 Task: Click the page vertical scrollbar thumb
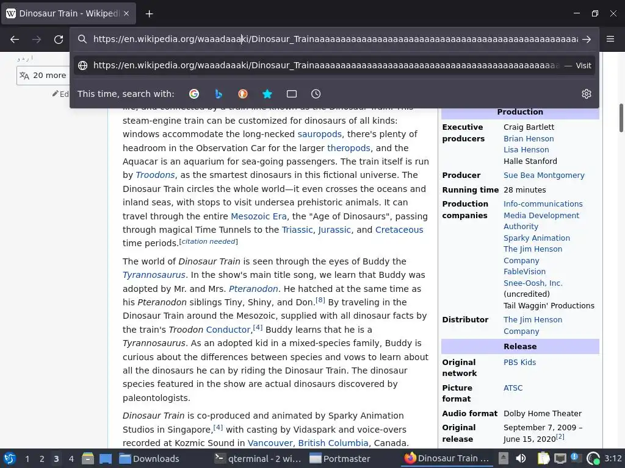click(x=621, y=118)
